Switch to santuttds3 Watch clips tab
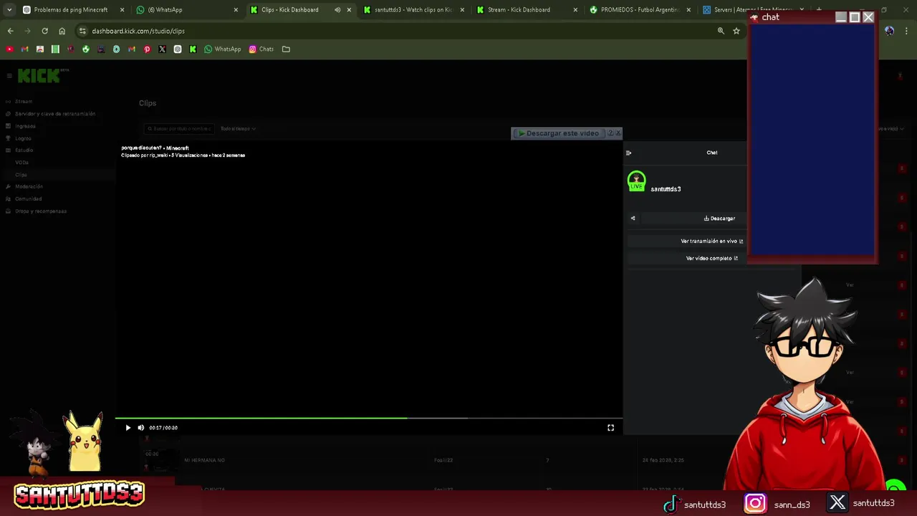Viewport: 917px width, 516px height. [413, 10]
